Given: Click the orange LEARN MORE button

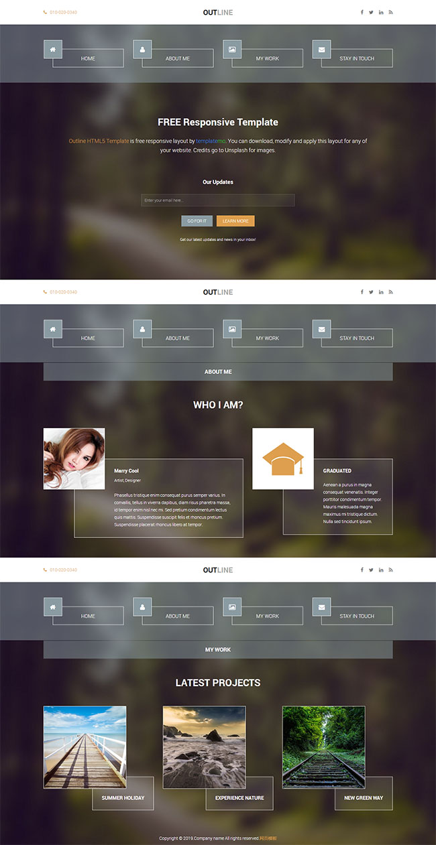Looking at the screenshot, I should coord(235,221).
